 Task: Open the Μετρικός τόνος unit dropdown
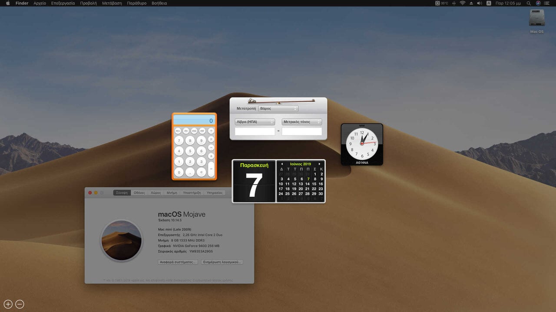pos(302,122)
